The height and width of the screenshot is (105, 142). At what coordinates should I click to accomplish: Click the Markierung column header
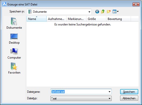point(76,19)
